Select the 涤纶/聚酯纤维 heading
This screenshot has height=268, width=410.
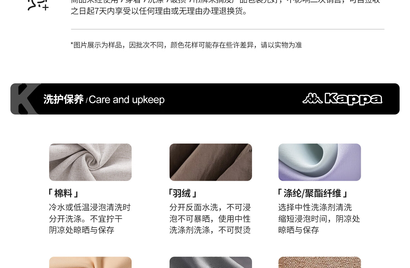pyautogui.click(x=313, y=193)
